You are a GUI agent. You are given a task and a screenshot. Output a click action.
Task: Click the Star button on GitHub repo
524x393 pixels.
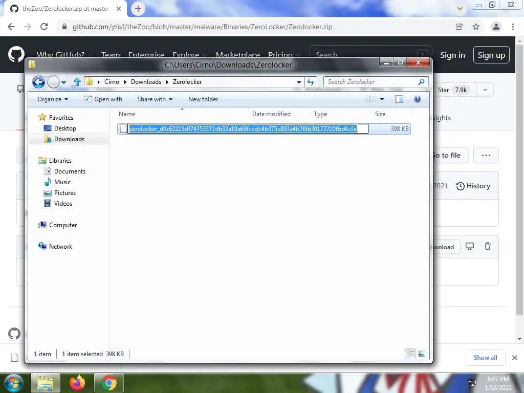[454, 90]
